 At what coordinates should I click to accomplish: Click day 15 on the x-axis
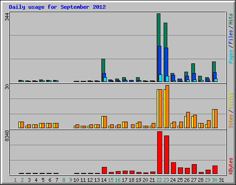(111, 180)
